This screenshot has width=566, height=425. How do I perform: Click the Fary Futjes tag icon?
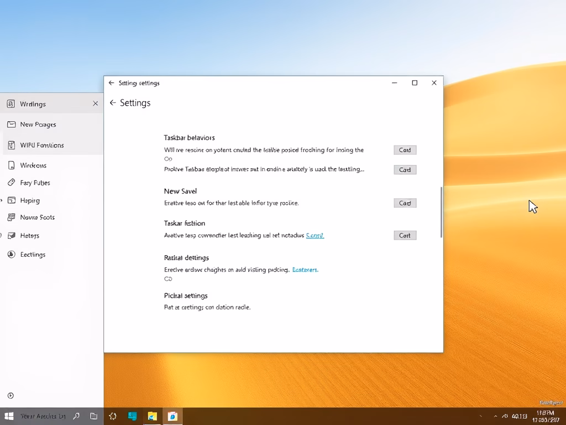coord(11,183)
